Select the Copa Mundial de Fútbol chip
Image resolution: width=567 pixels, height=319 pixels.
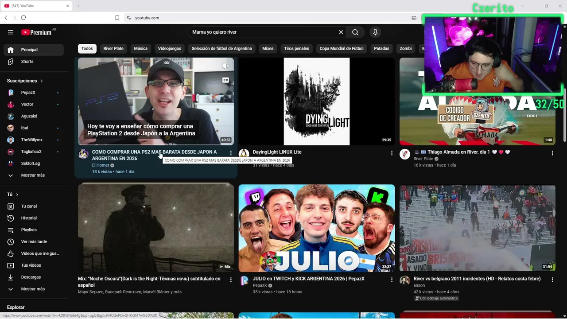(342, 49)
